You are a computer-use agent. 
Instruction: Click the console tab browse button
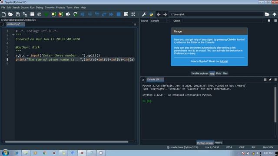(143, 80)
